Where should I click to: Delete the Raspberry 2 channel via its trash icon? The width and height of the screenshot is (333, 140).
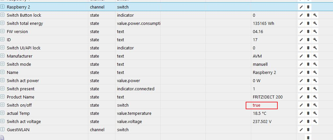click(x=308, y=7)
